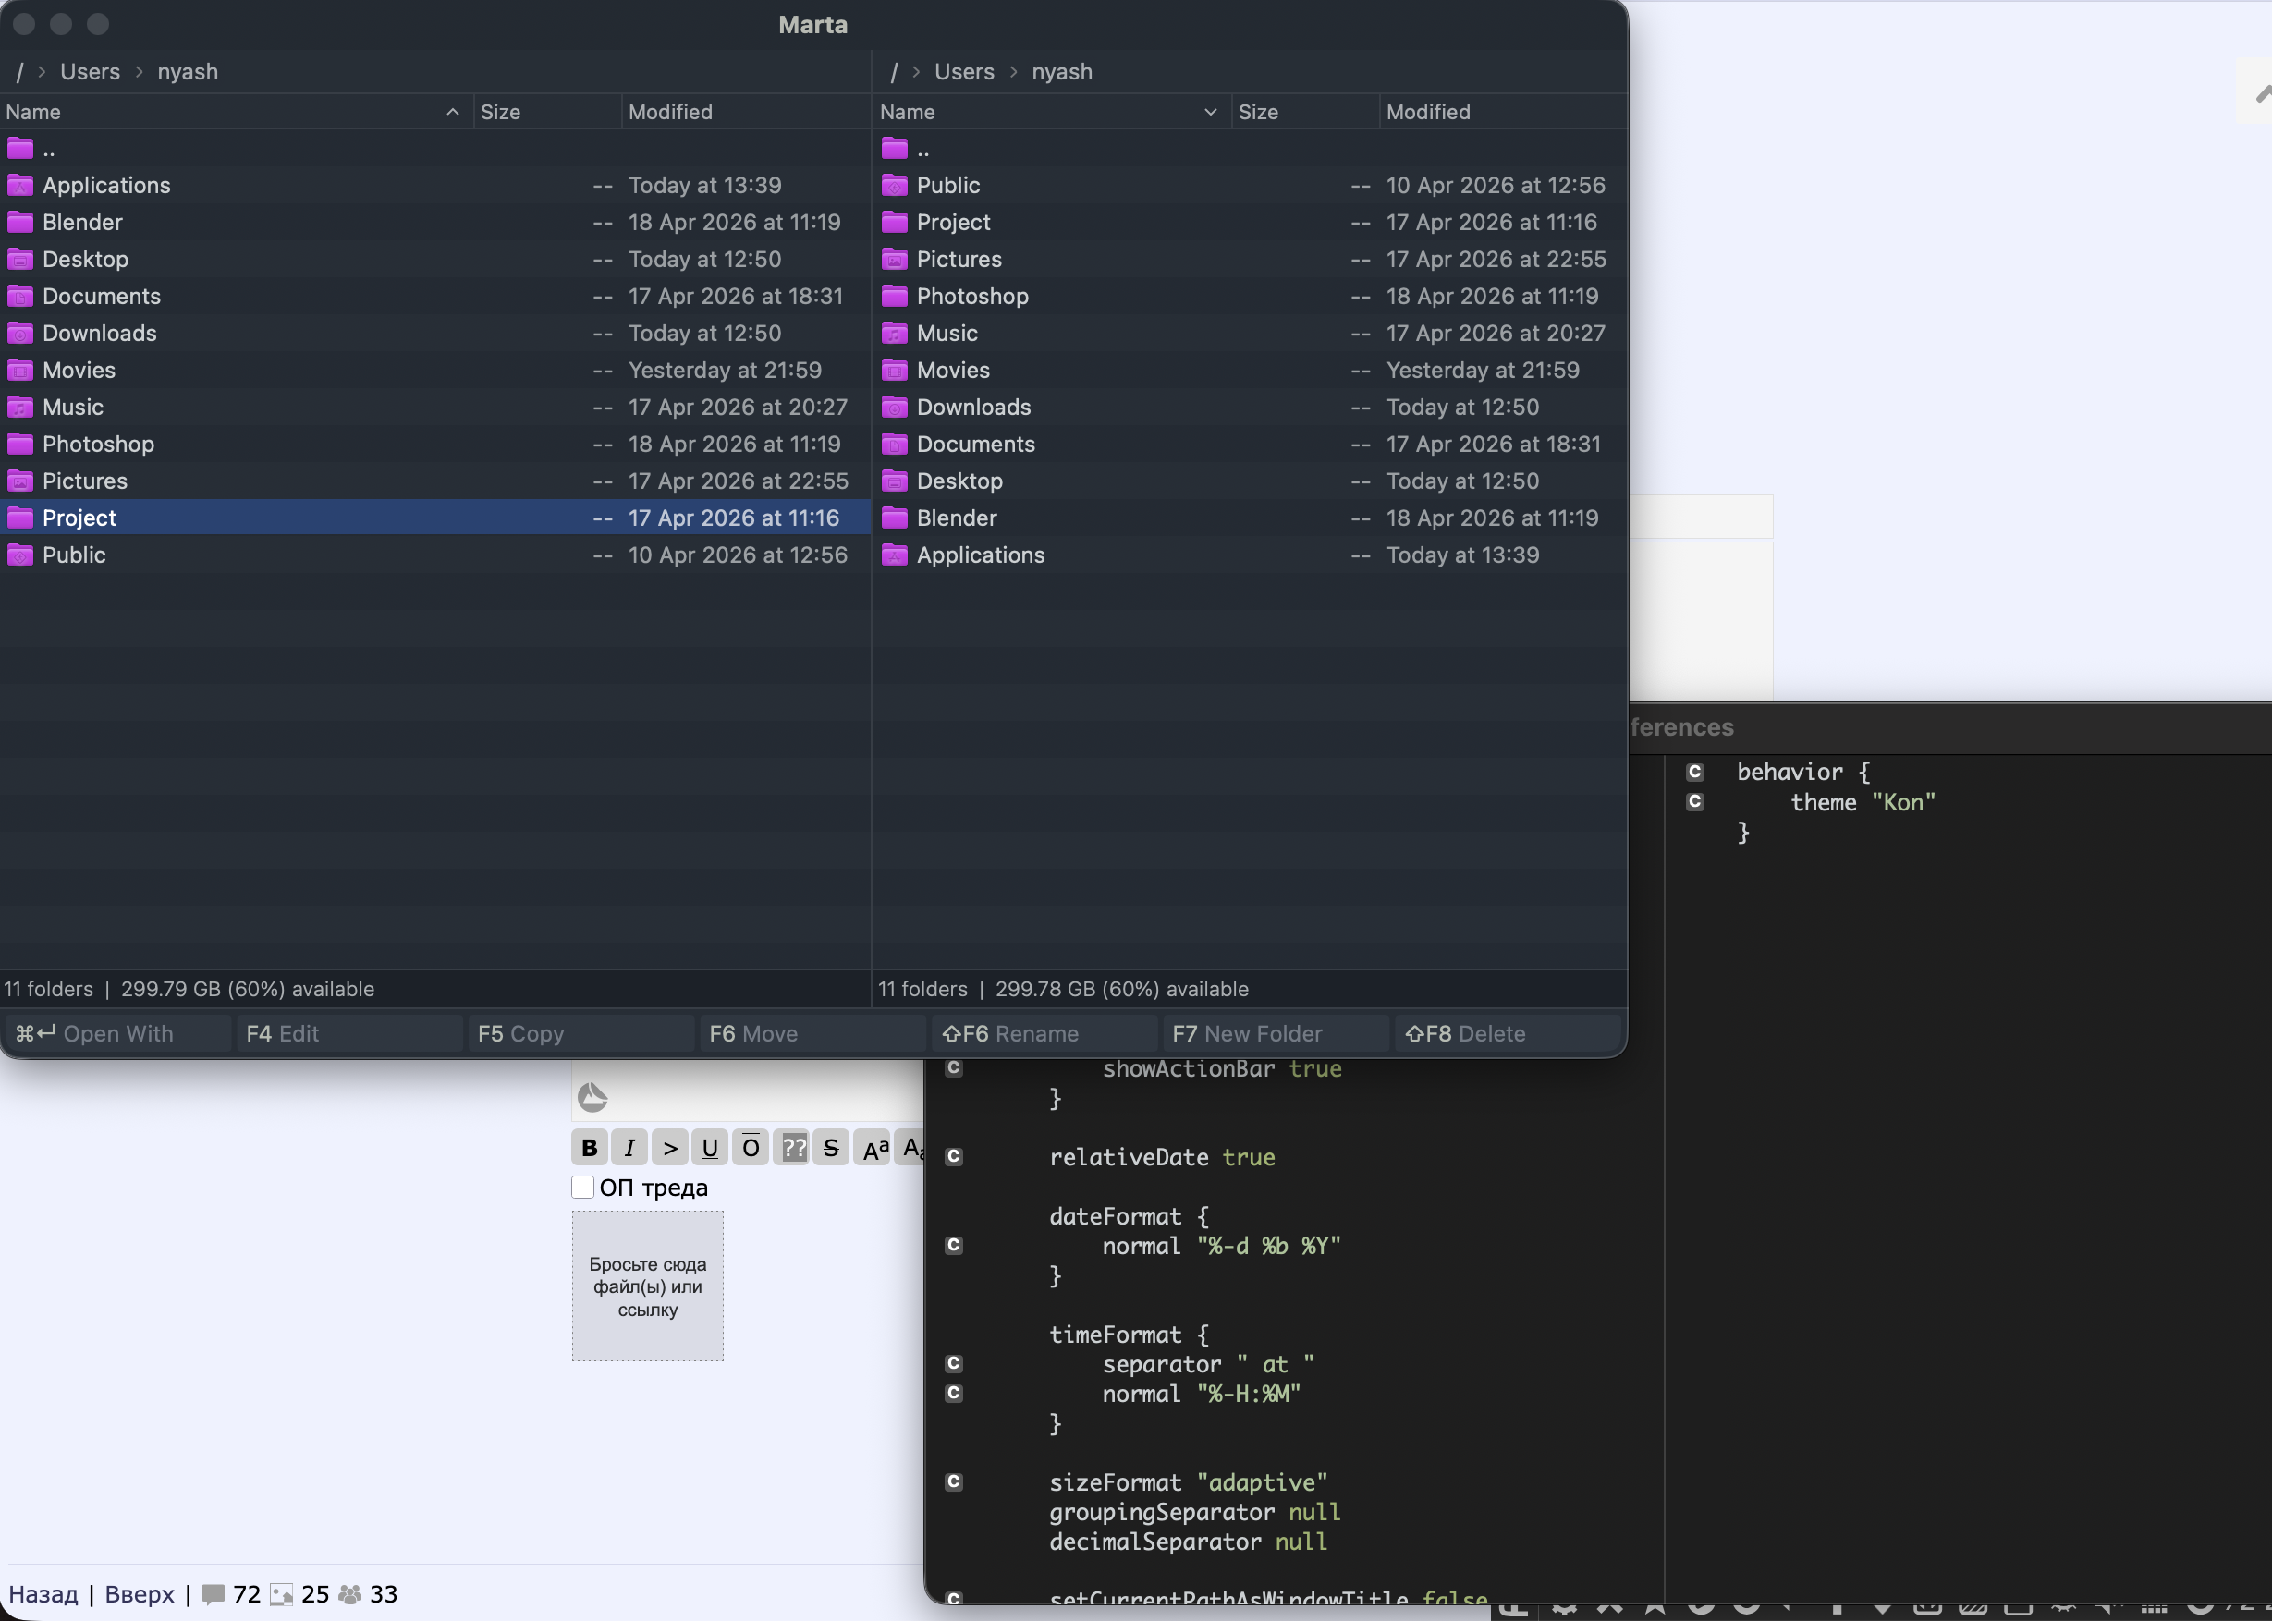Click the Applications folder icon in left pane
Screen dimensions: 2272x1621
(20, 186)
